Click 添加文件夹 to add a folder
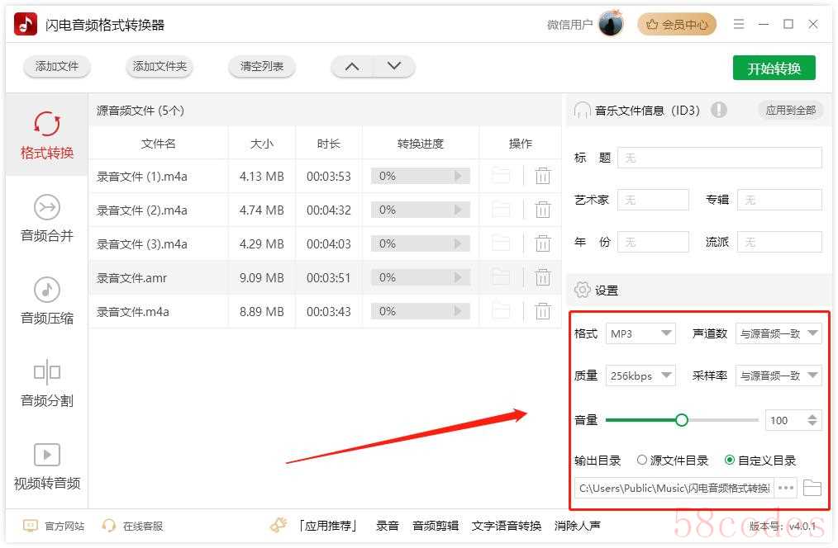Viewport: 838px width, 548px height. click(160, 67)
